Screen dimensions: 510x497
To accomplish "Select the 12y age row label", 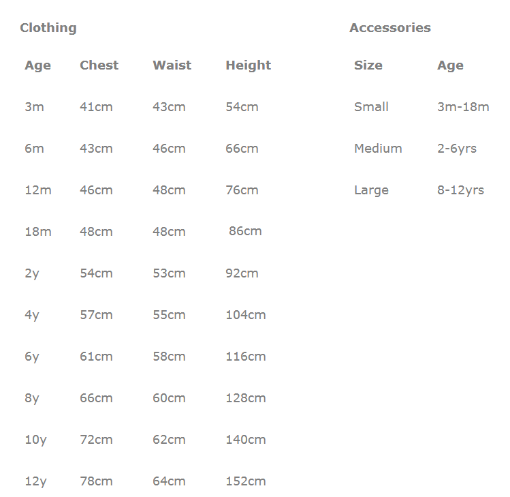I will [36, 482].
